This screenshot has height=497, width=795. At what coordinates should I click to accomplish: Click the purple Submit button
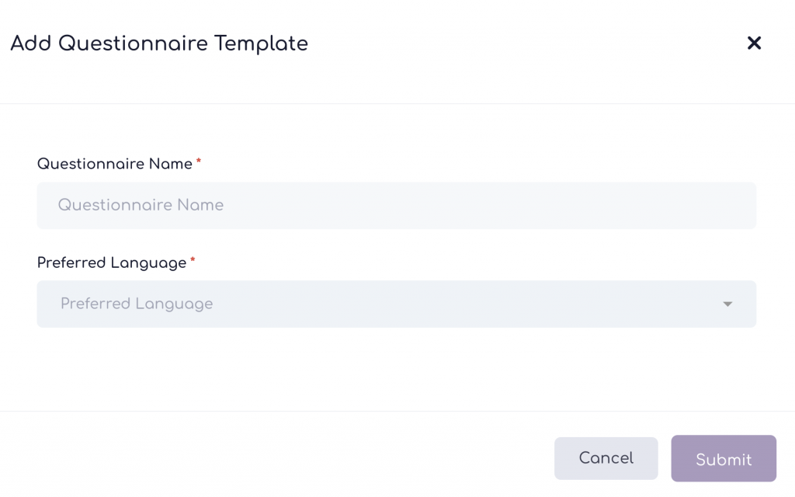pos(723,459)
